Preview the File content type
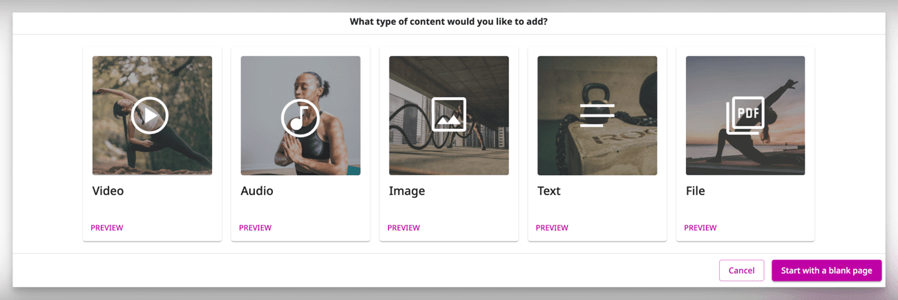The image size is (898, 300). click(700, 228)
